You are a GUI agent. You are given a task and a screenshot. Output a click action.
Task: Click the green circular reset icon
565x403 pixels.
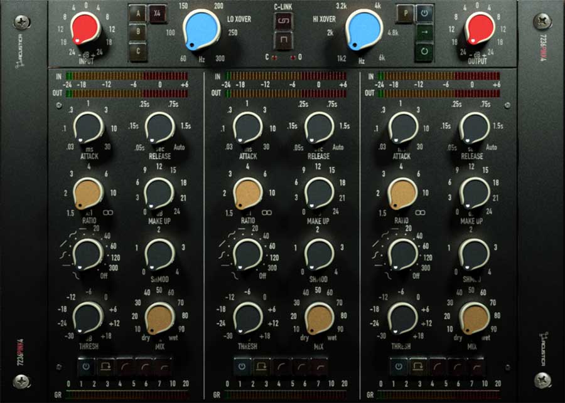coord(425,51)
